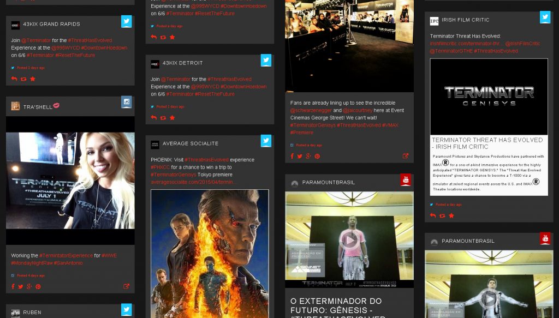Reply to the Irish Film Critic tweet
This screenshot has width=559, height=318.
pos(433,215)
